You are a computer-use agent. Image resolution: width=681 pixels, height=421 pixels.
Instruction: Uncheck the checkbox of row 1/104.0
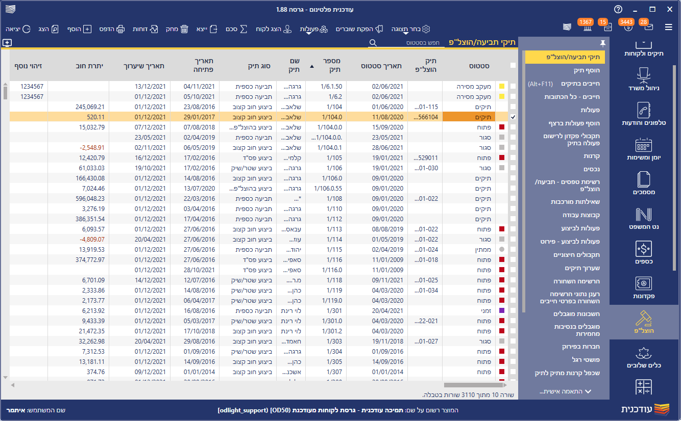[513, 117]
